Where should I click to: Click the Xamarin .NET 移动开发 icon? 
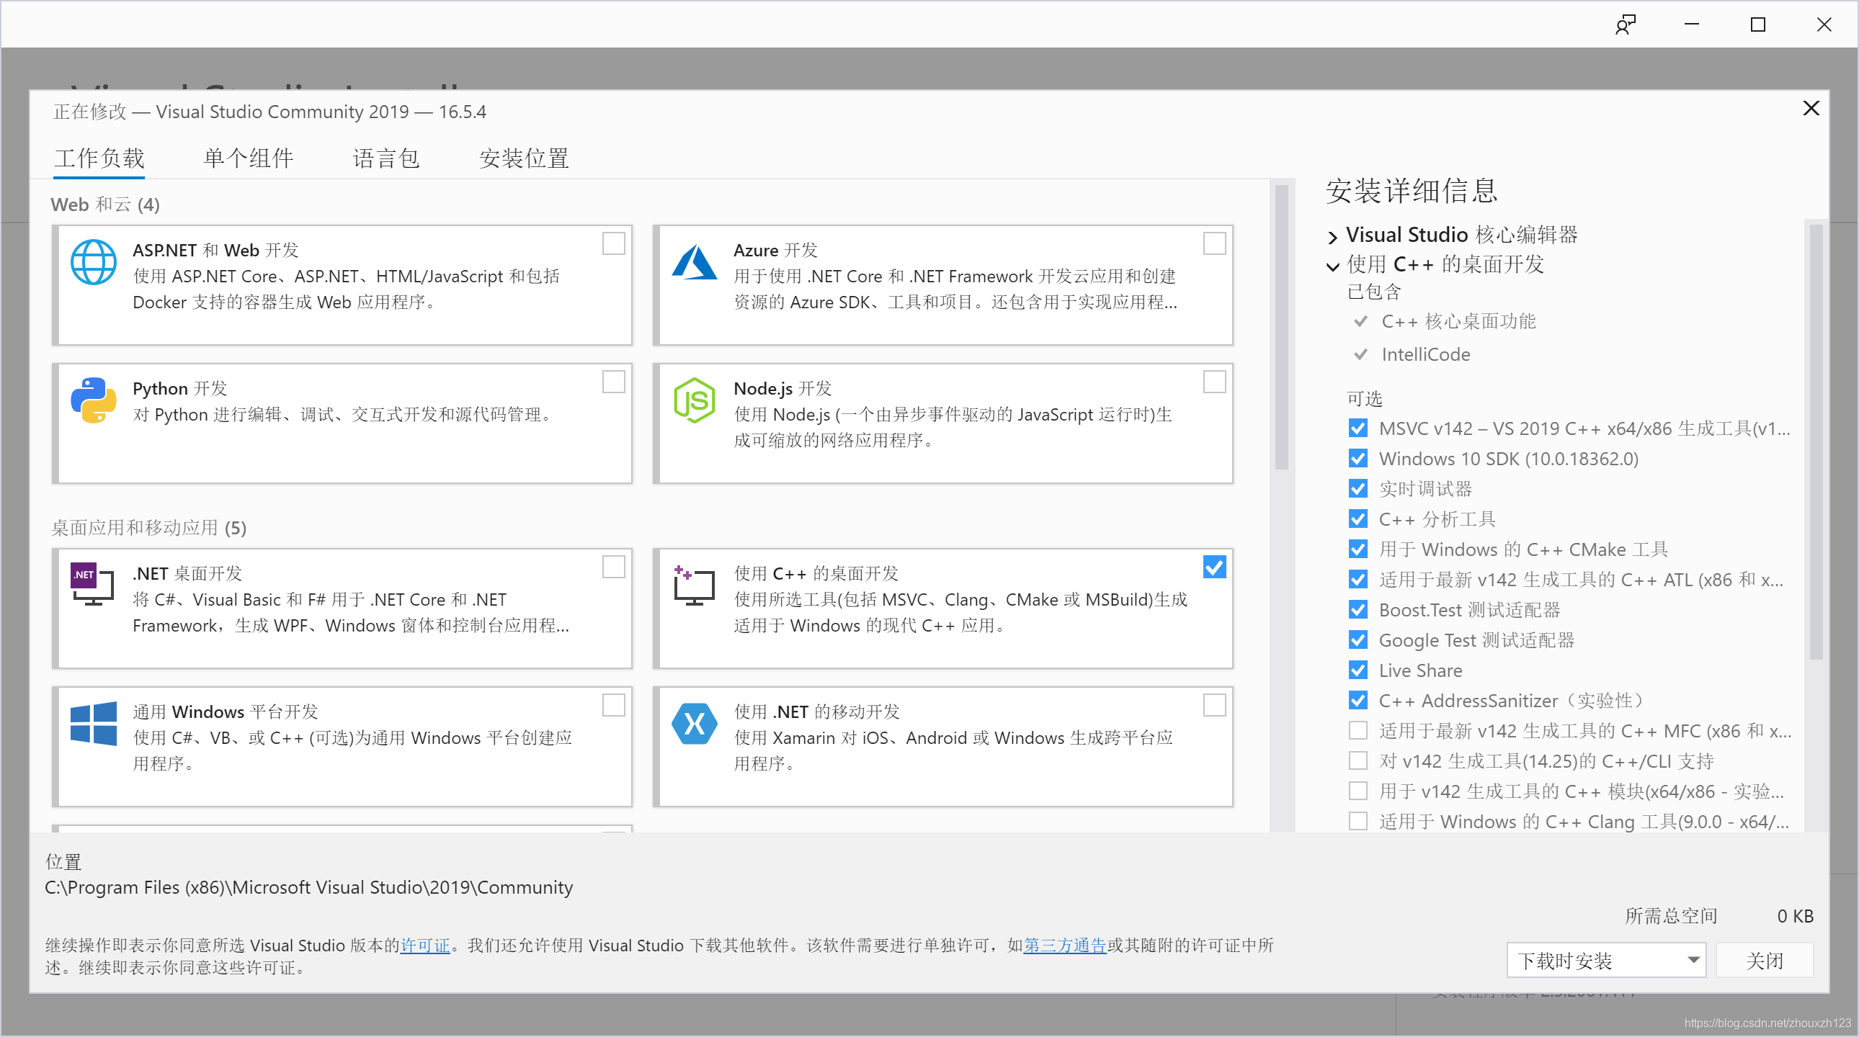694,722
